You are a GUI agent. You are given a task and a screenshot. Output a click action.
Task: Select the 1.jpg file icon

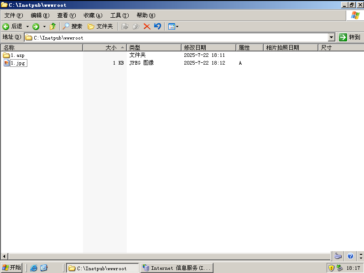[x=6, y=63]
